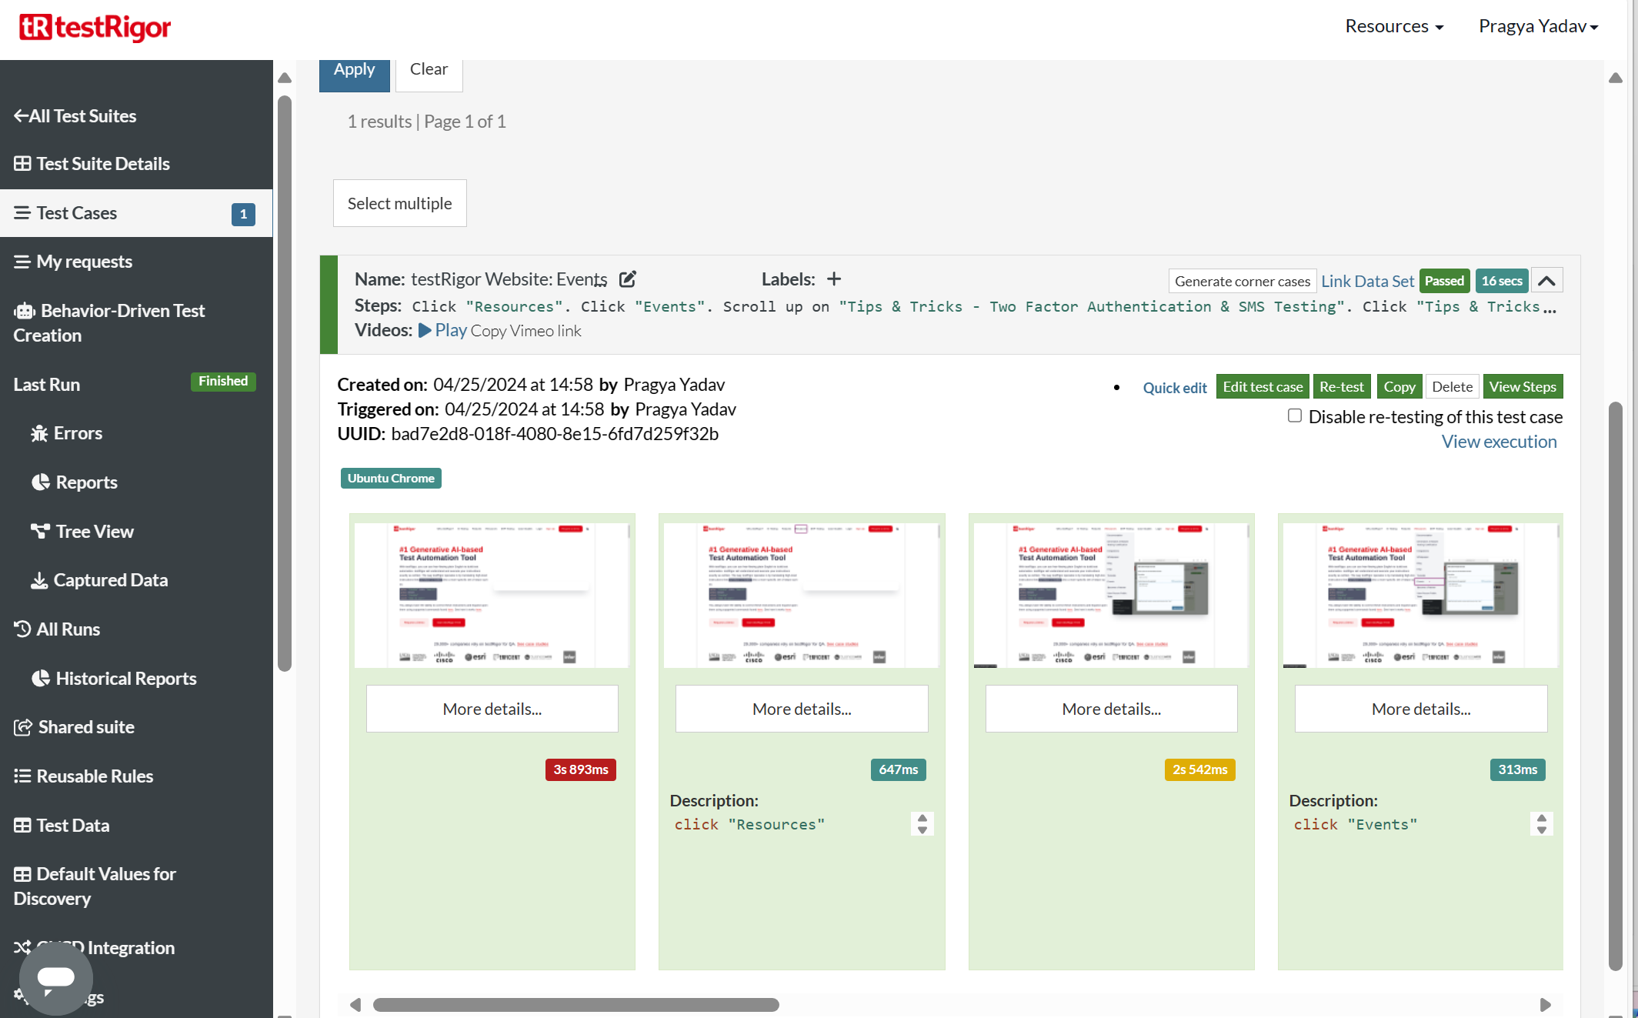
Task: Enable Disable re-testing of this test case
Action: (1295, 416)
